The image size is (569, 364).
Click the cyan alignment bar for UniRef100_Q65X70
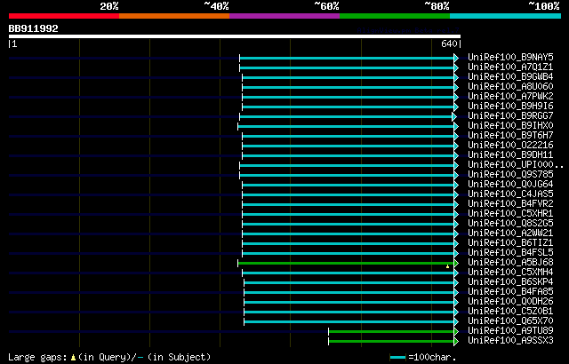[349, 322]
